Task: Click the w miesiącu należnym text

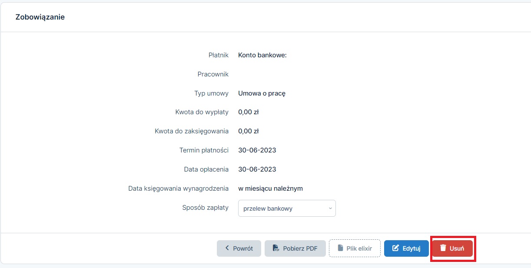Action: pos(270,189)
